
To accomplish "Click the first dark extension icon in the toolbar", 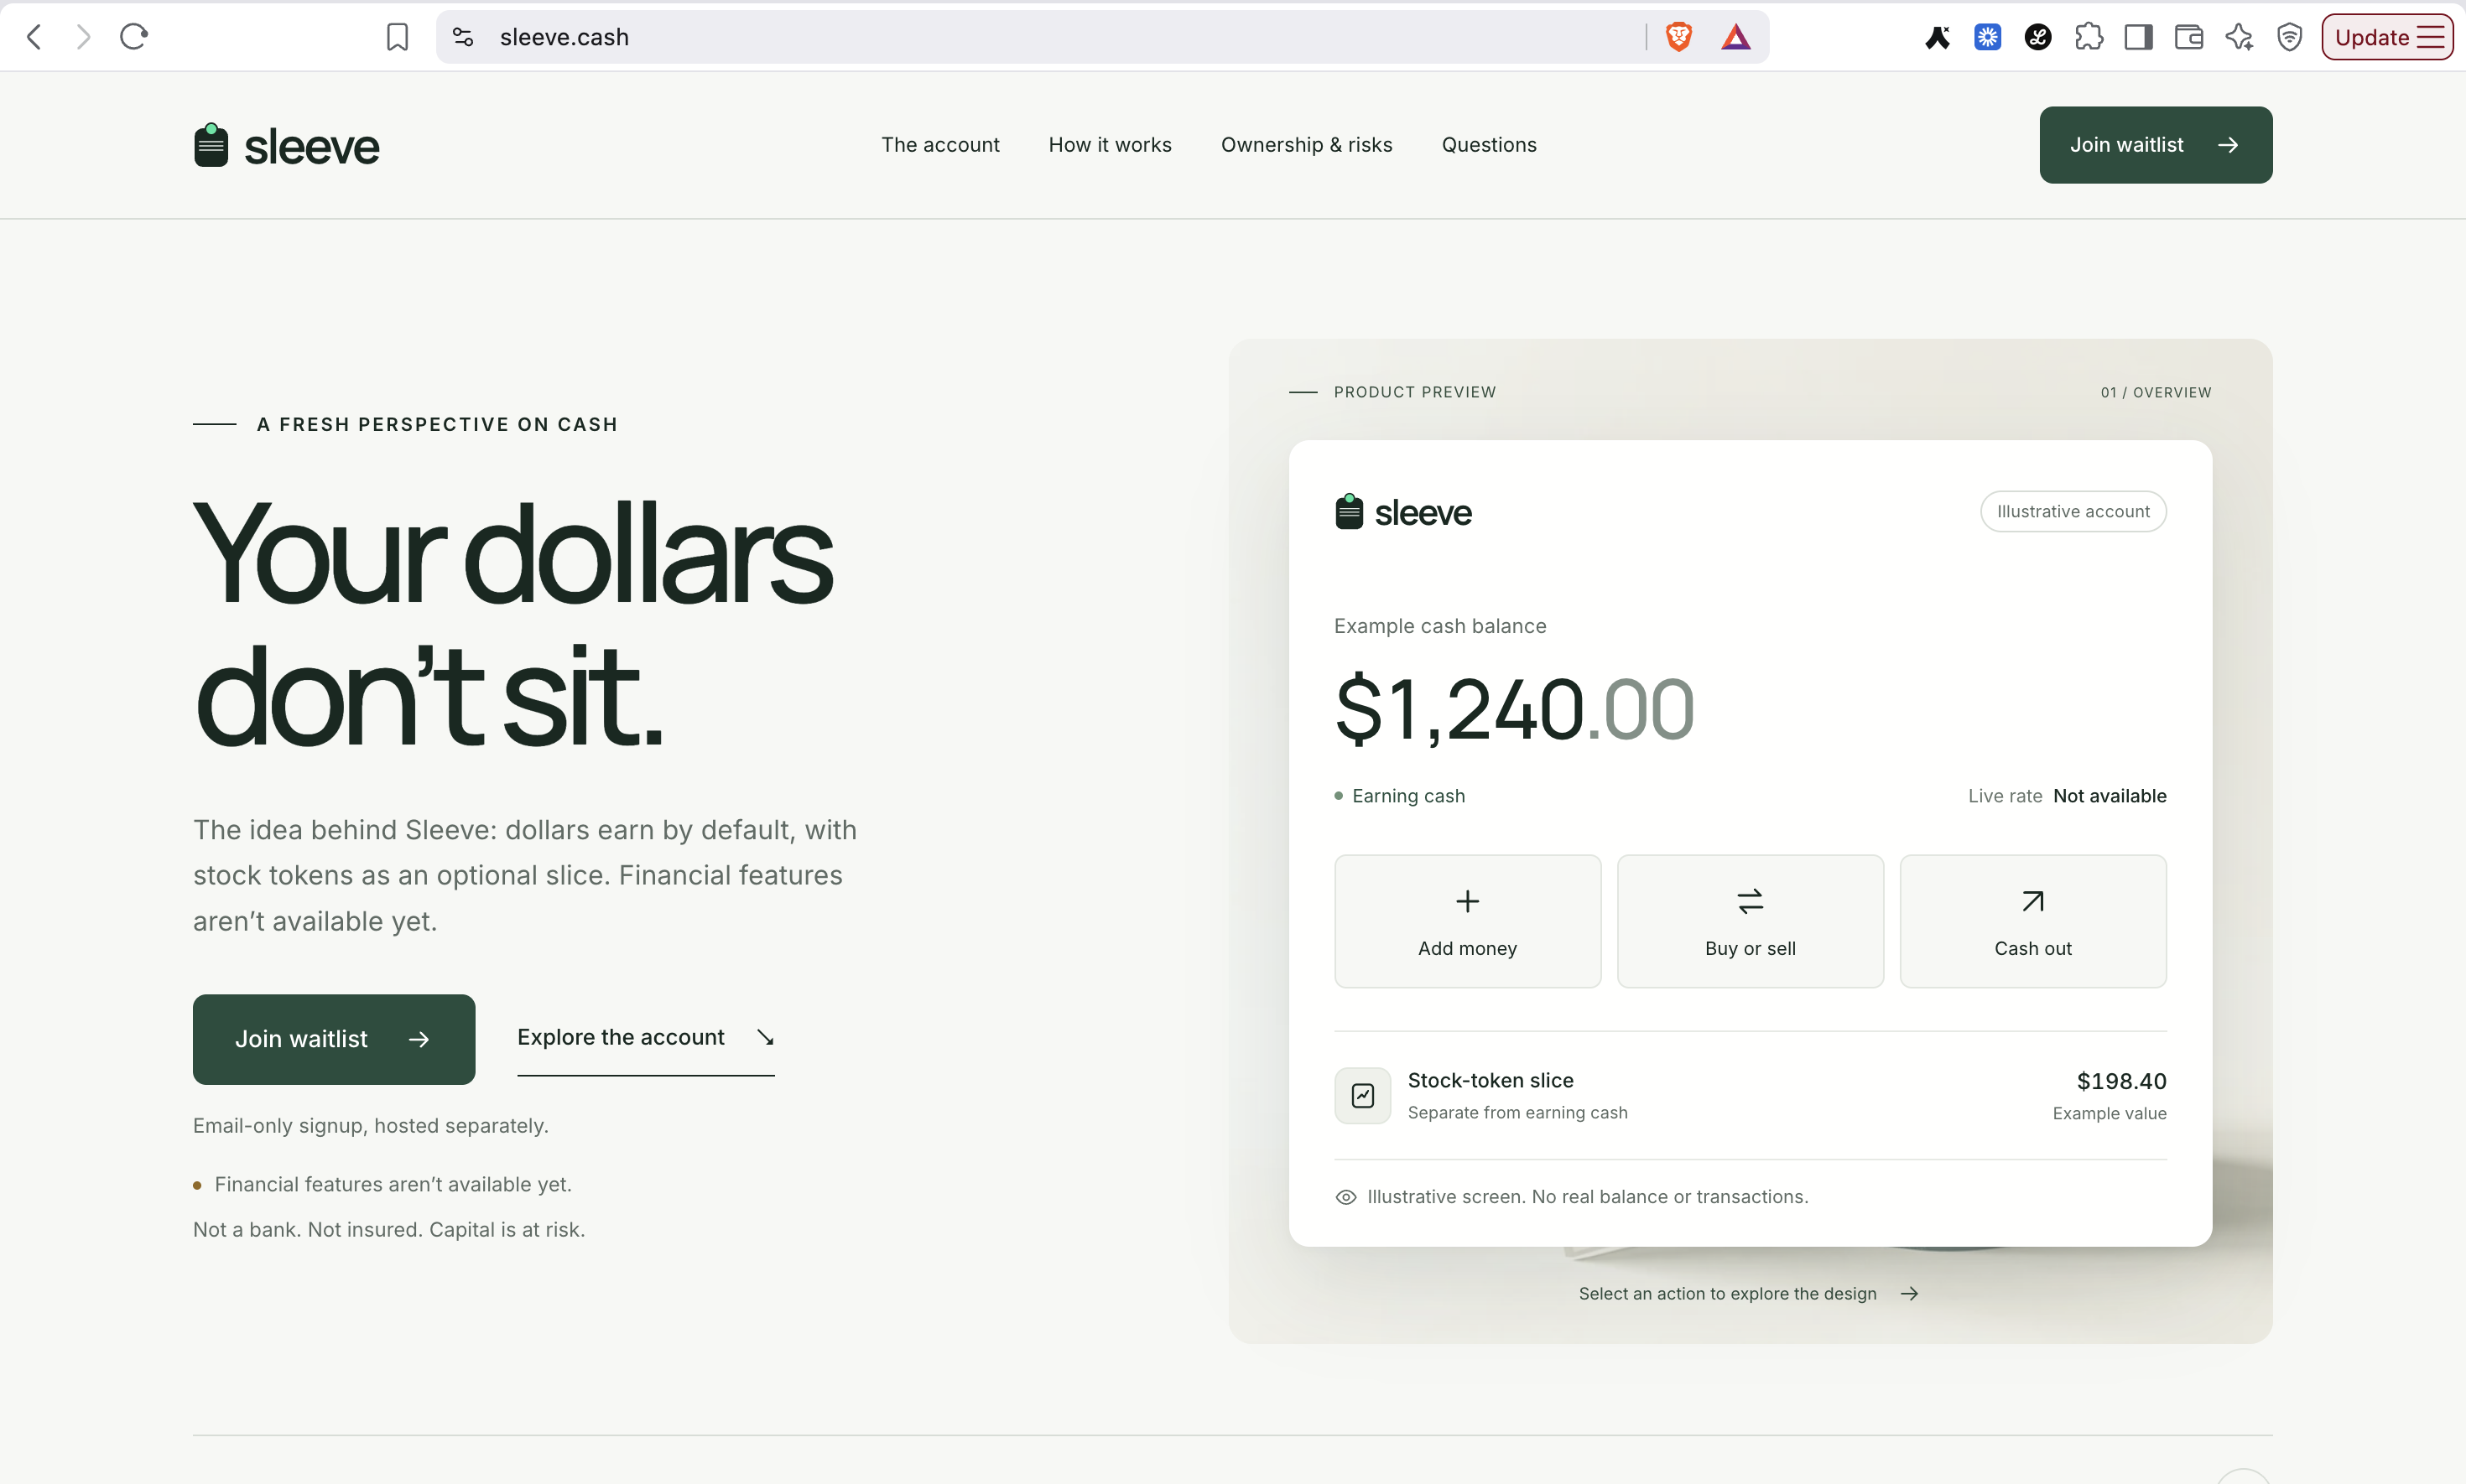I will (x=1938, y=37).
